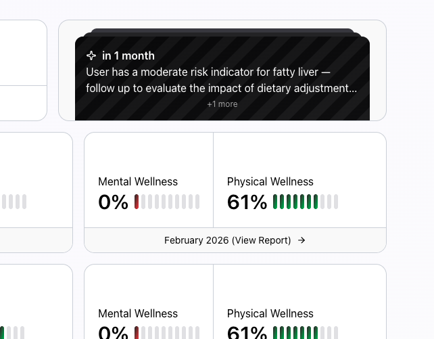Open the February 2026 (View Report) link
This screenshot has width=434, height=339.
228,240
